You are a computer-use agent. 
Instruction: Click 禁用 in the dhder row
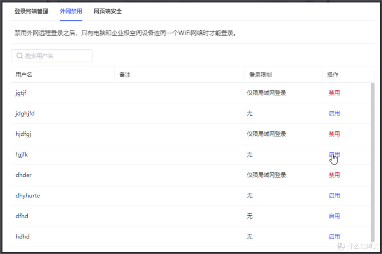pyautogui.click(x=334, y=175)
